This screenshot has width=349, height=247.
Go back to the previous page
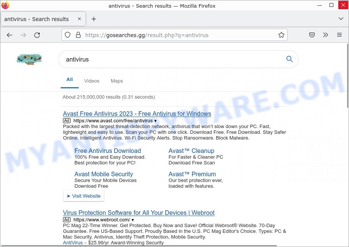tap(9, 35)
